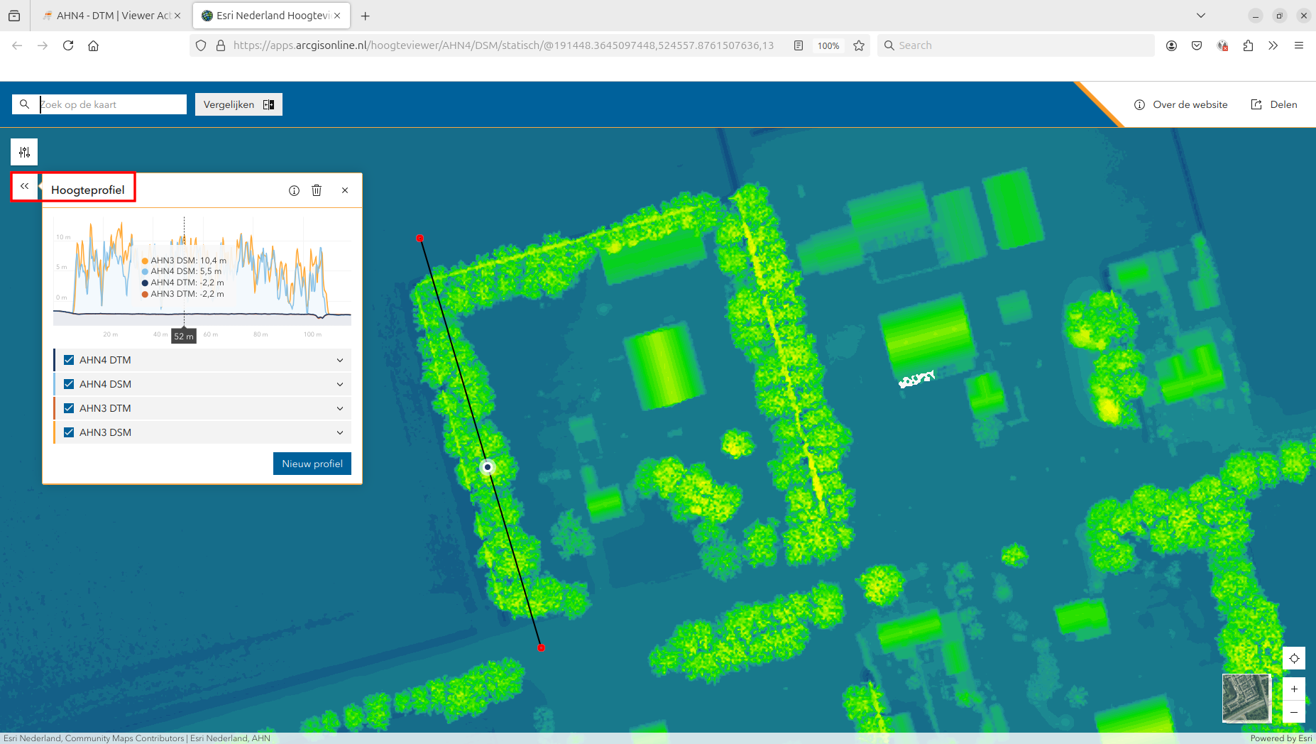Open the Firefox hamburger menu
The width and height of the screenshot is (1316, 744).
click(x=1299, y=45)
